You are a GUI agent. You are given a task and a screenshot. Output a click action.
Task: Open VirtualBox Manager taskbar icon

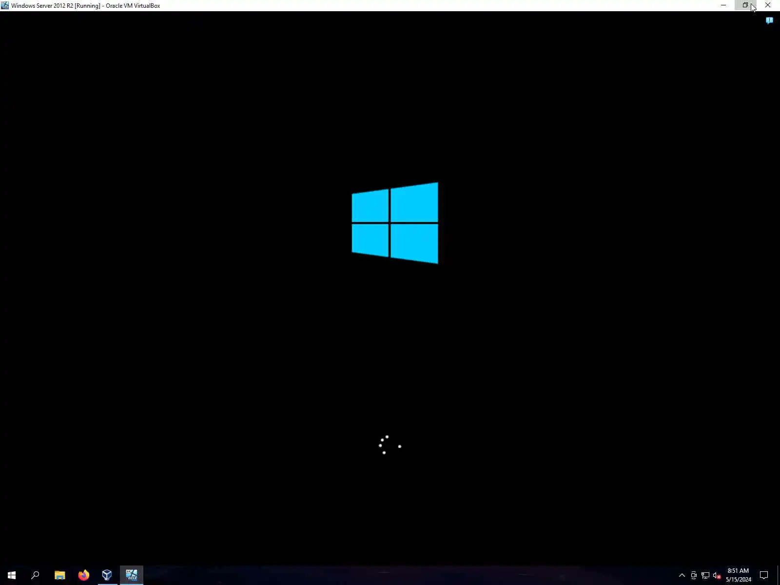point(107,575)
